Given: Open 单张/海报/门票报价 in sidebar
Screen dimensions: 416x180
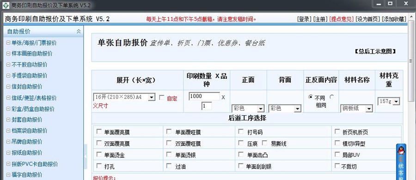Looking at the screenshot, I should click(x=34, y=43).
